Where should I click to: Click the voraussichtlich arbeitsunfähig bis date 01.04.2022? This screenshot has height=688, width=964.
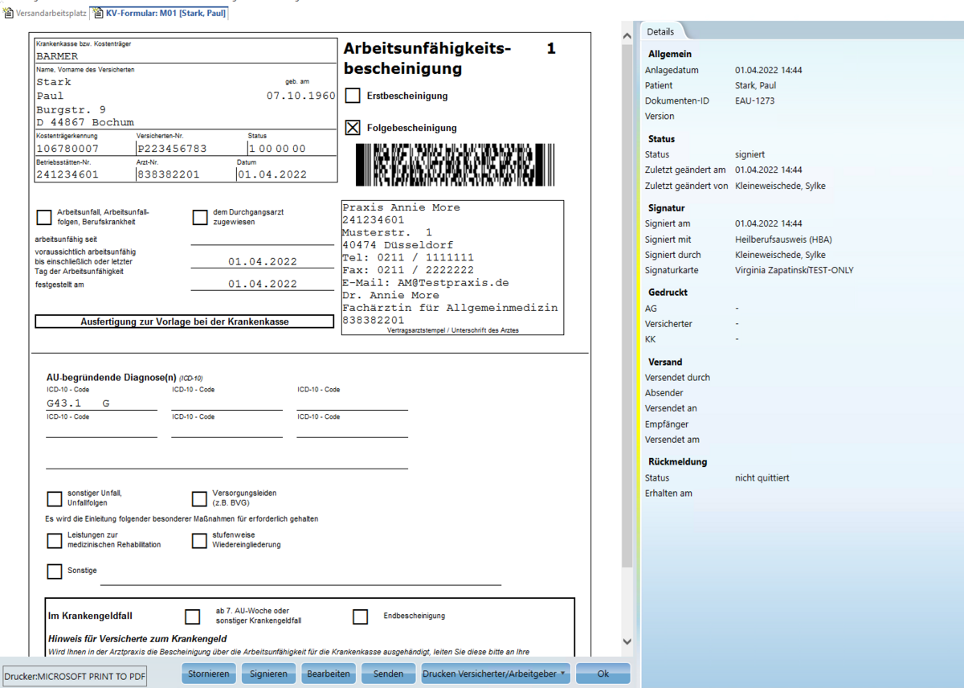(262, 261)
